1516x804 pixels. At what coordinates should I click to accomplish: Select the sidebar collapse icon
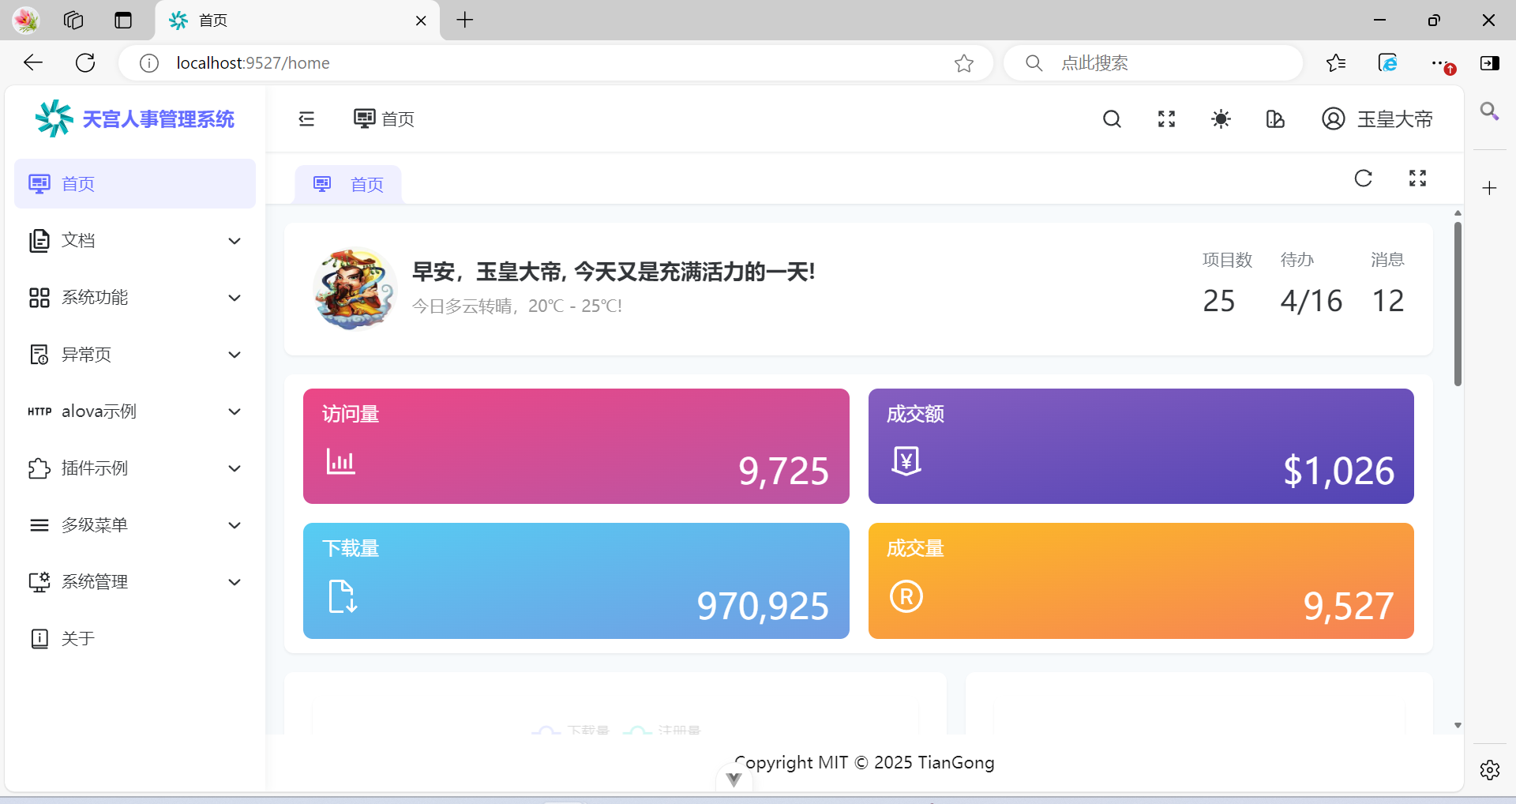(306, 118)
